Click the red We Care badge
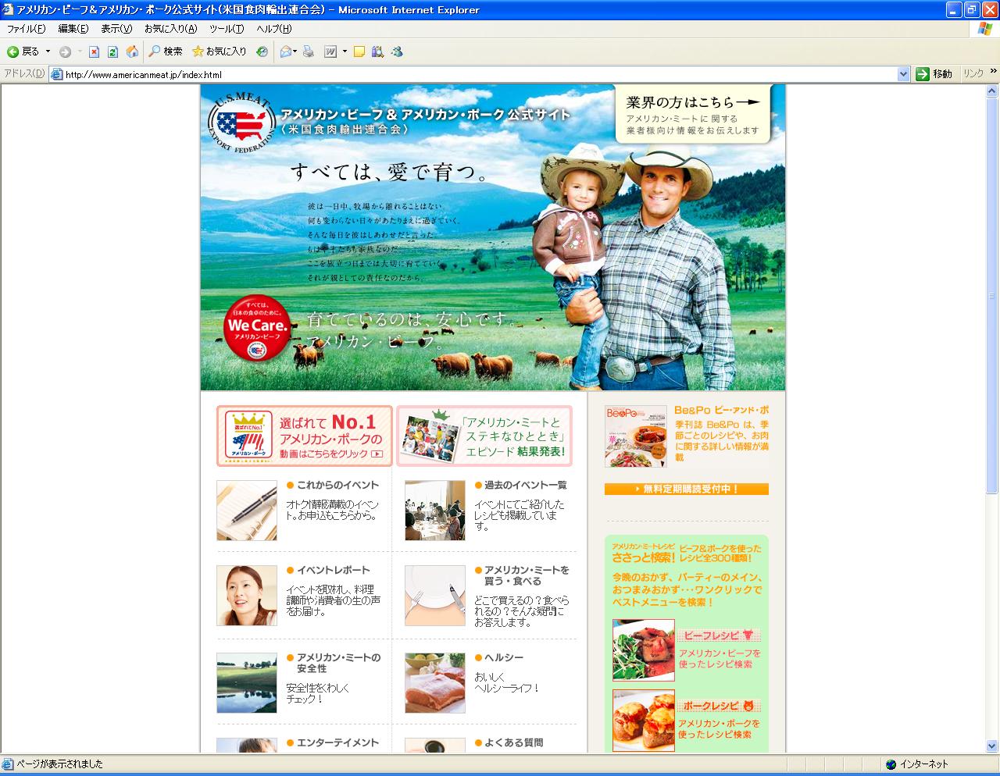 coord(257,329)
